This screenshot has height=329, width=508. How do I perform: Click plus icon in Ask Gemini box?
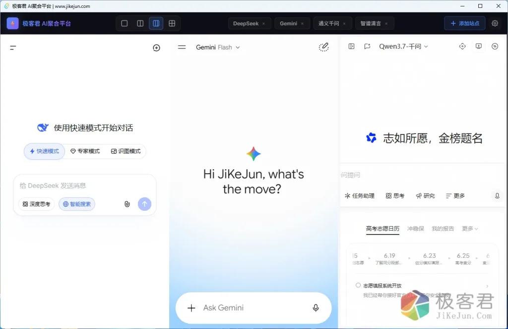click(191, 308)
